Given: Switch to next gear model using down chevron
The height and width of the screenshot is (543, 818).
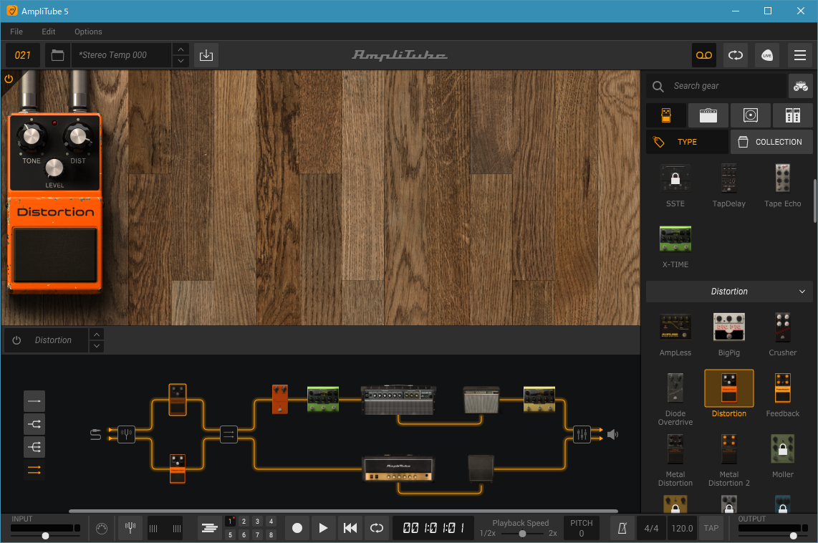Looking at the screenshot, I should [x=97, y=346].
